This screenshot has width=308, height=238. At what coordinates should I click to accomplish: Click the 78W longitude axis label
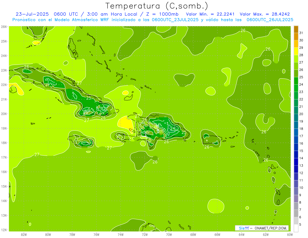tap(72, 234)
